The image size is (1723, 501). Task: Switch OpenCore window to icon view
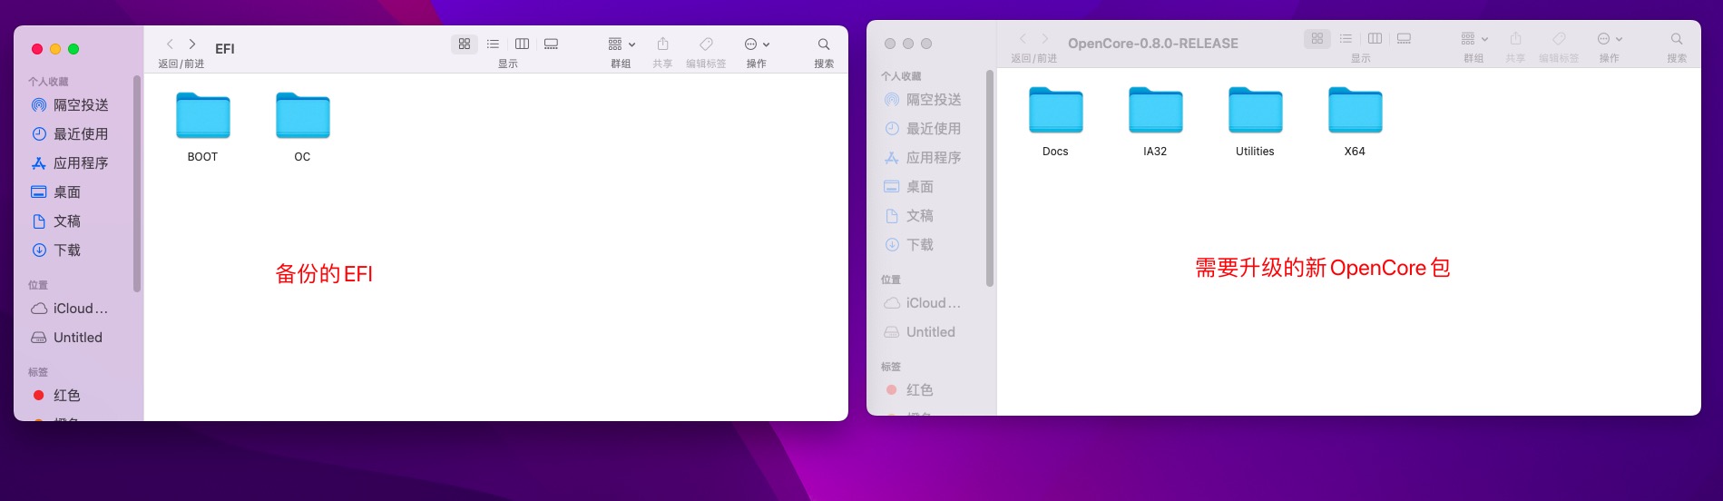point(1317,38)
